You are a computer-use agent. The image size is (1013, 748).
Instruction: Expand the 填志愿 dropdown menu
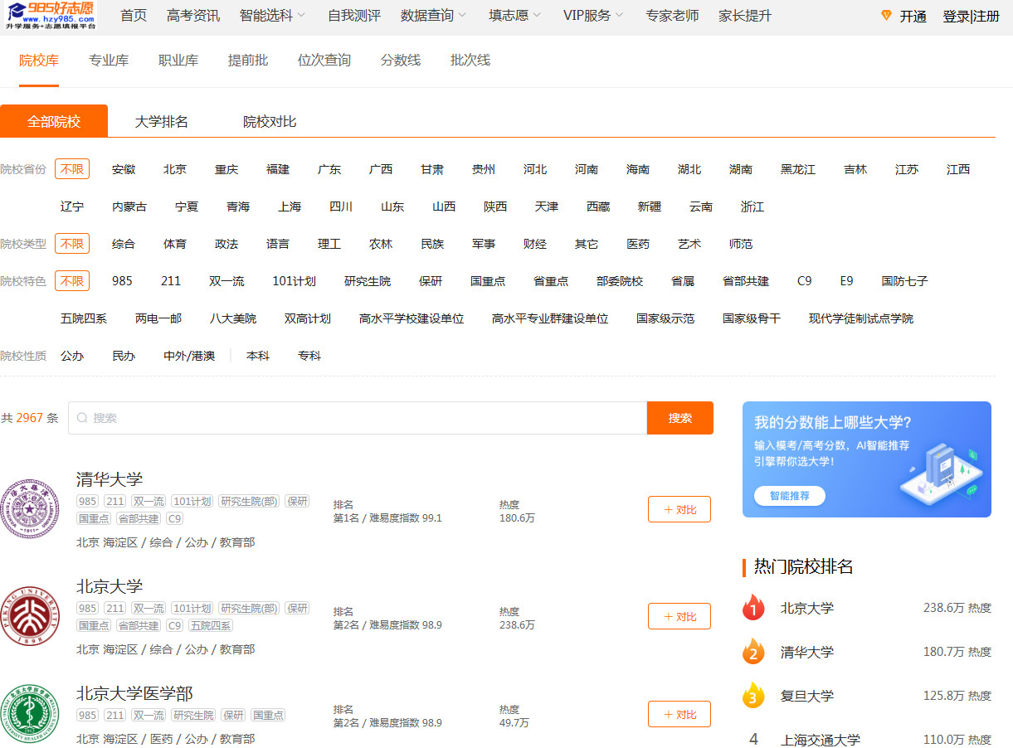[514, 16]
